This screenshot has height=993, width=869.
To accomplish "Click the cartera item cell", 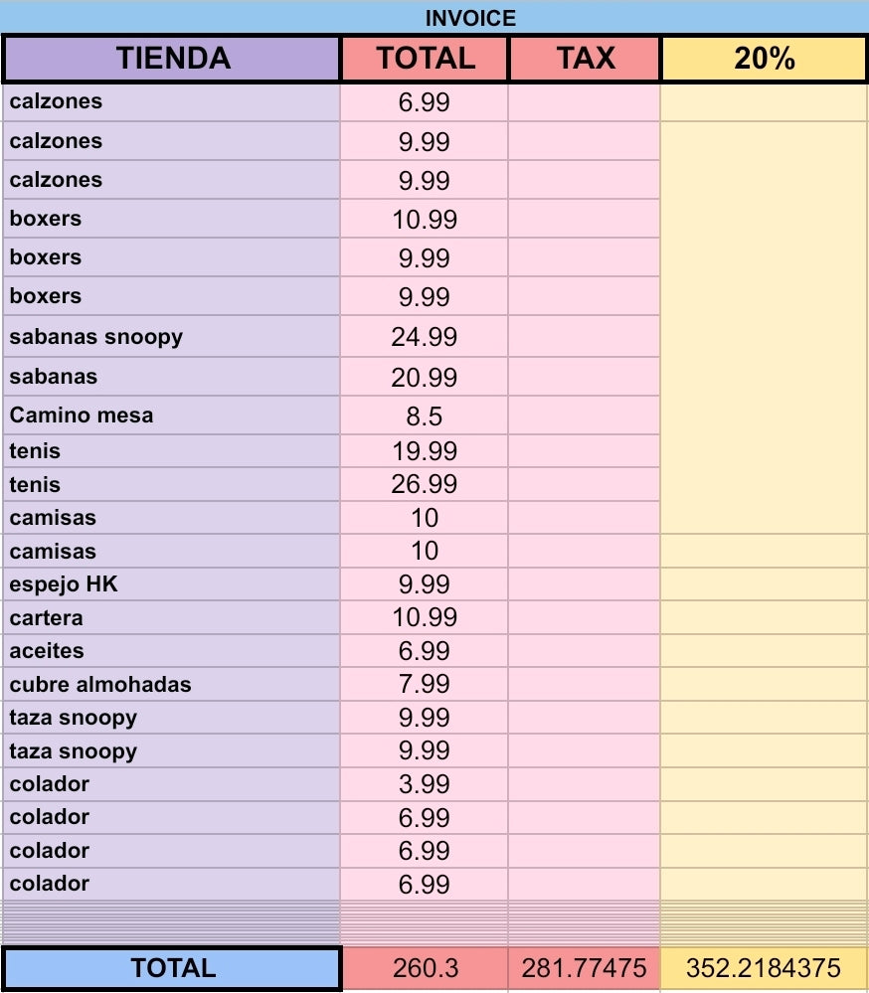I will (171, 617).
